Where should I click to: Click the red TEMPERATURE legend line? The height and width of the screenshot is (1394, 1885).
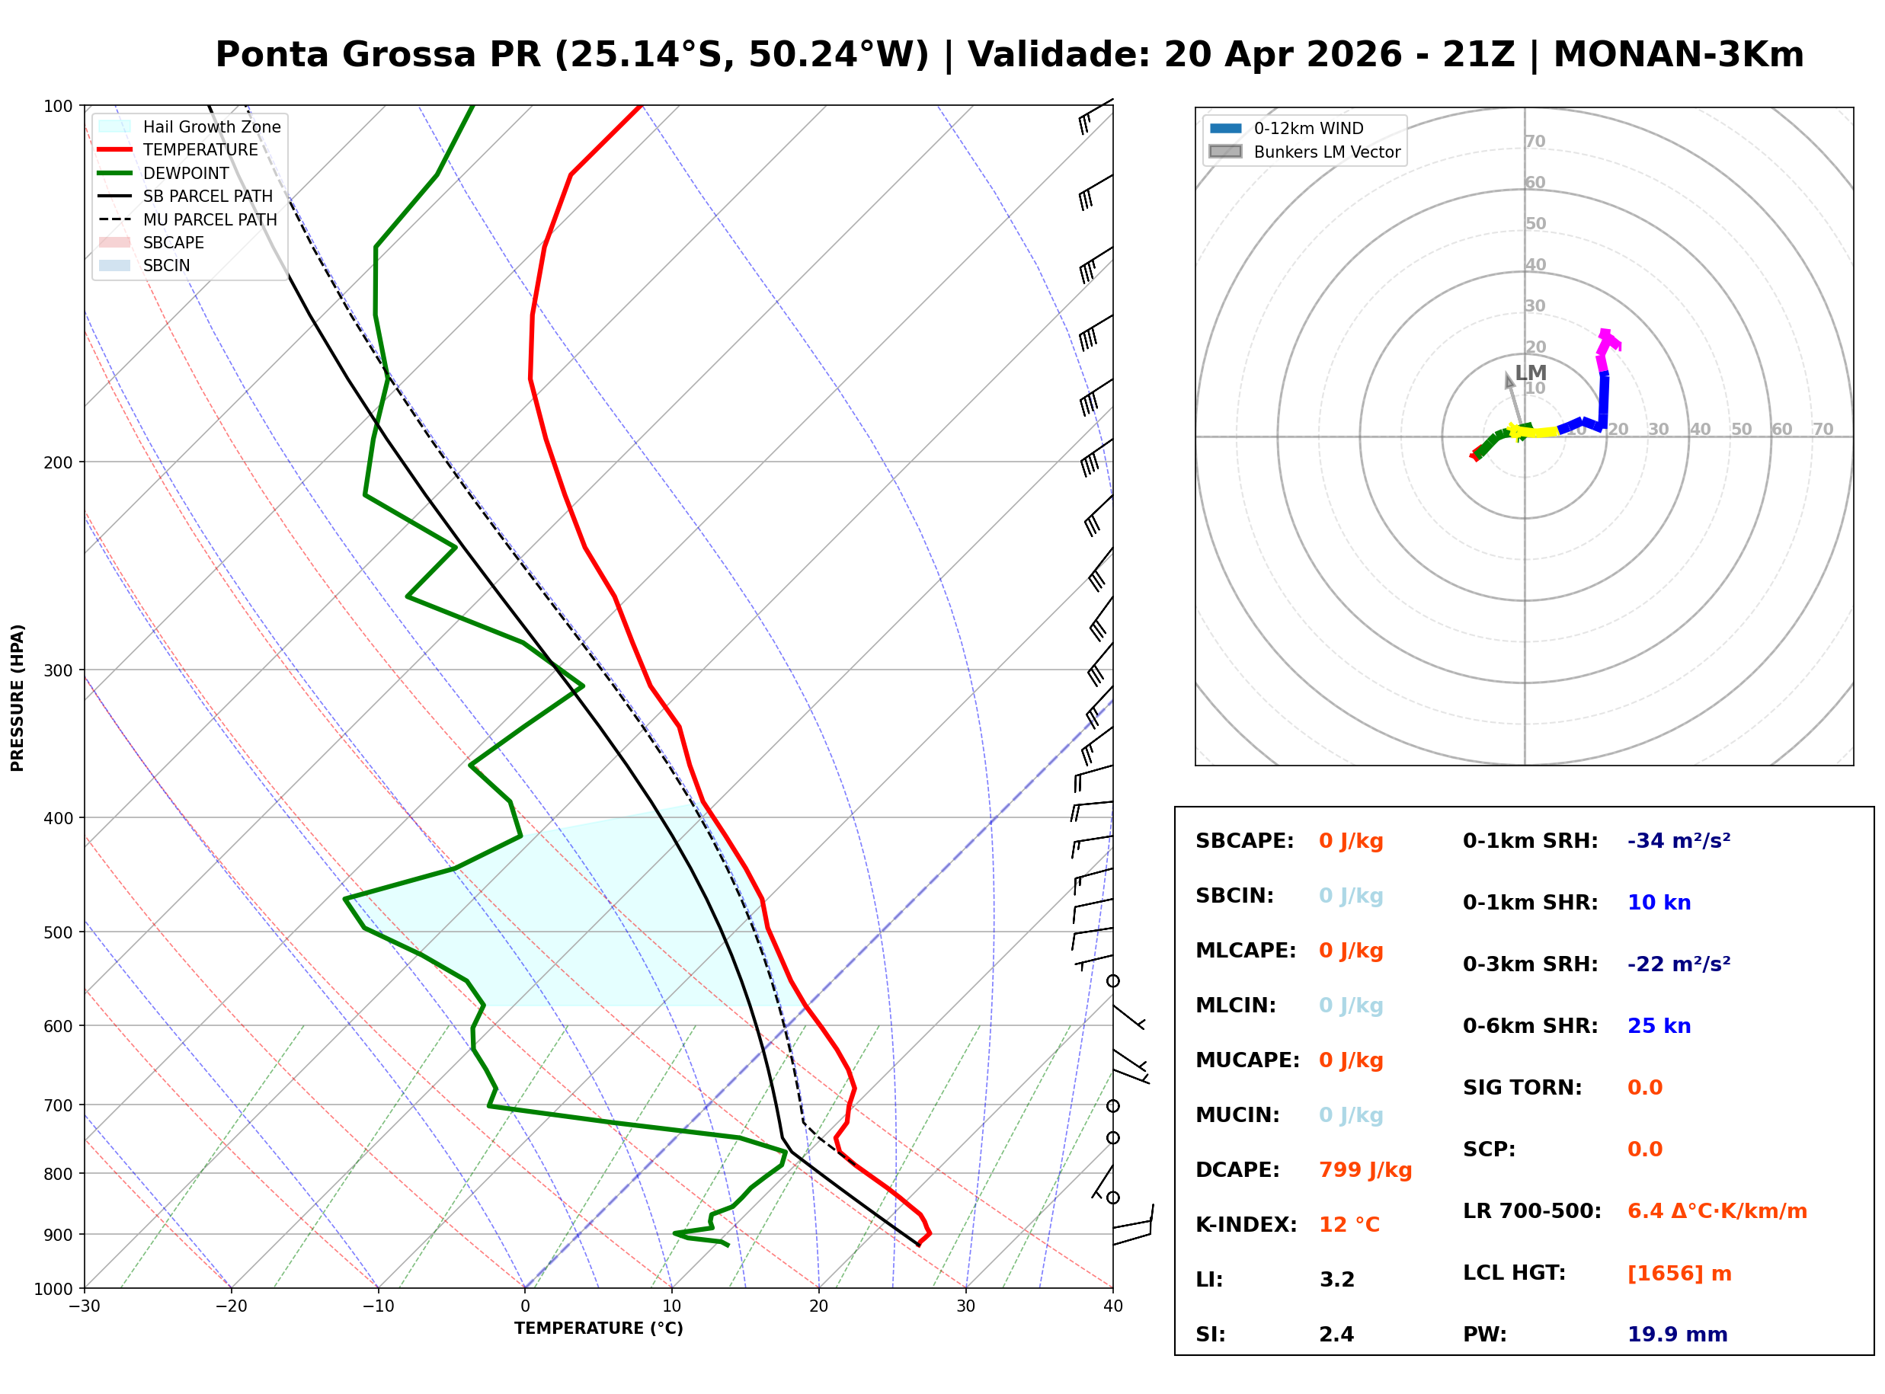click(x=115, y=149)
